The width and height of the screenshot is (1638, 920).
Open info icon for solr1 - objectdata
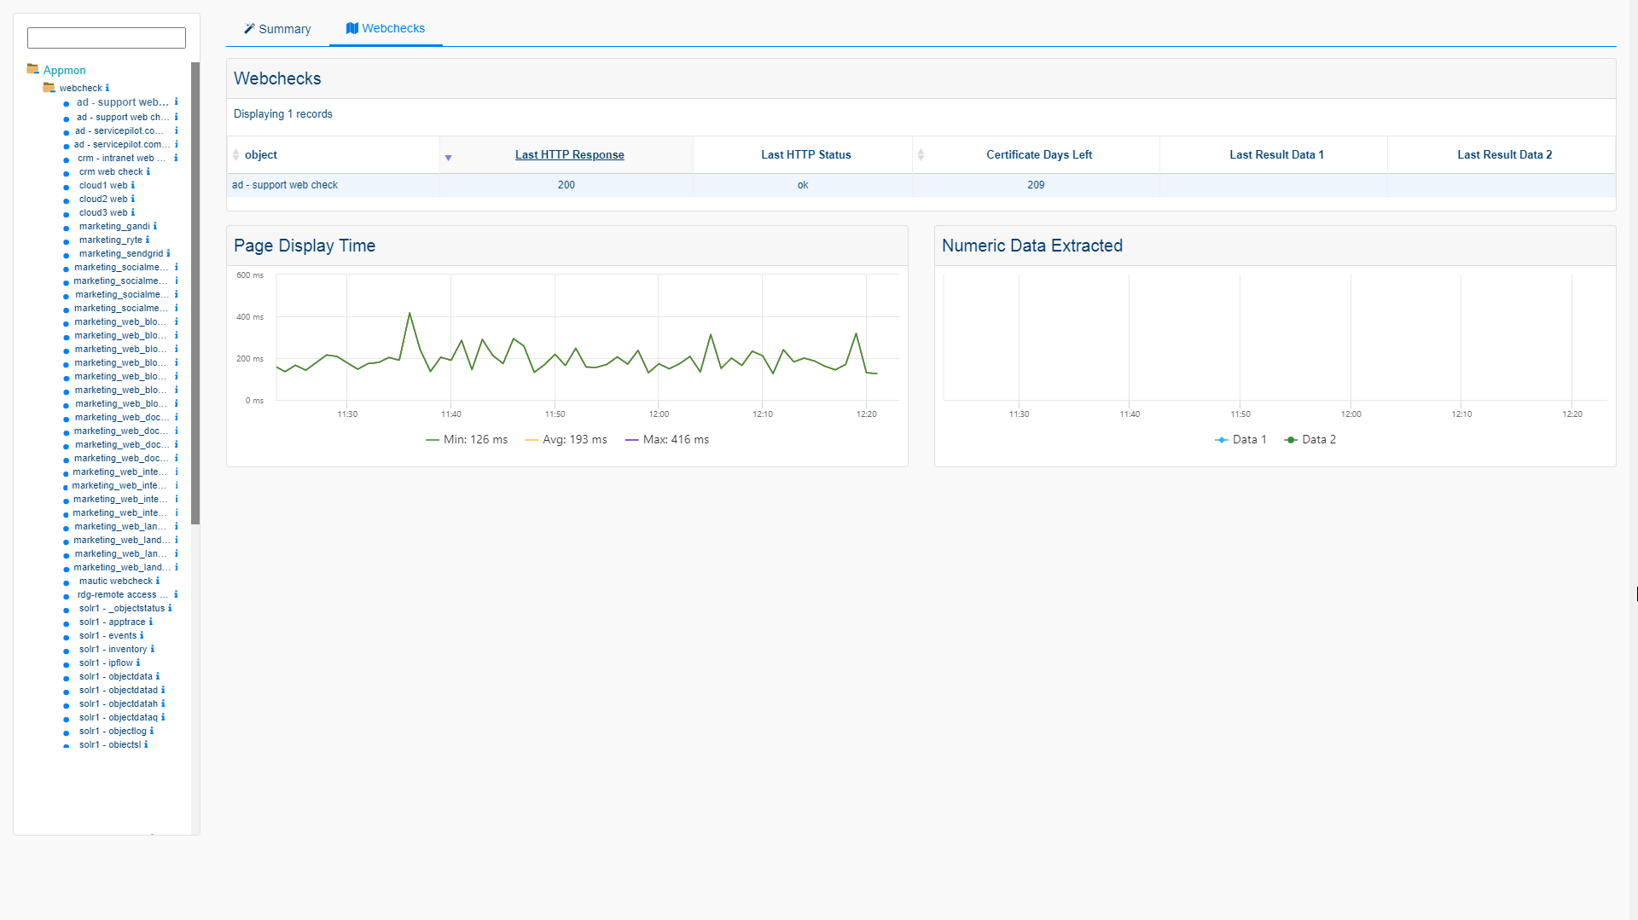pyautogui.click(x=157, y=676)
